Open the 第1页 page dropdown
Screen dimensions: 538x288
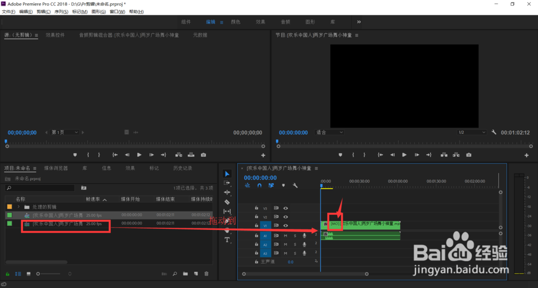point(65,132)
